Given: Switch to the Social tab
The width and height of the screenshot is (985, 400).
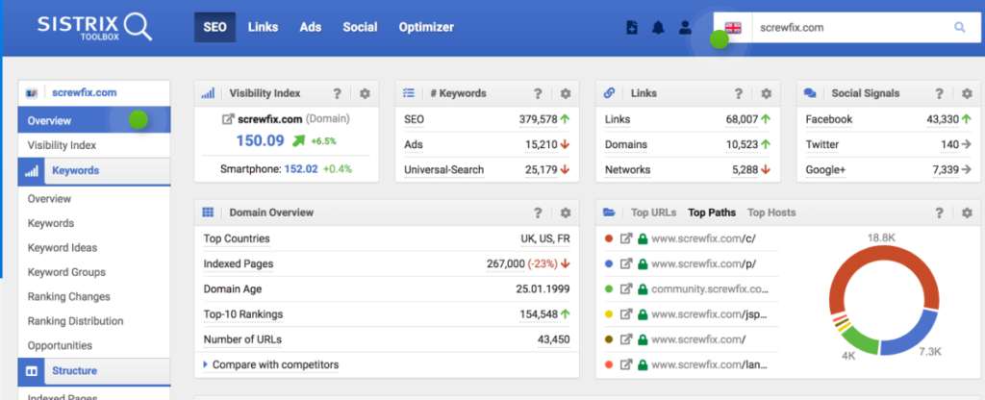Looking at the screenshot, I should point(360,28).
